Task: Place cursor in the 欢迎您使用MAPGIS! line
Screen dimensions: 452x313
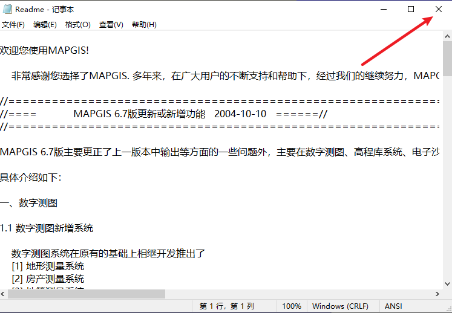Action: (x=45, y=50)
